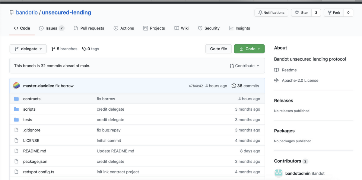This screenshot has width=362, height=180.
Task: Click the master-davidlee avatar image
Action: pos(17,86)
